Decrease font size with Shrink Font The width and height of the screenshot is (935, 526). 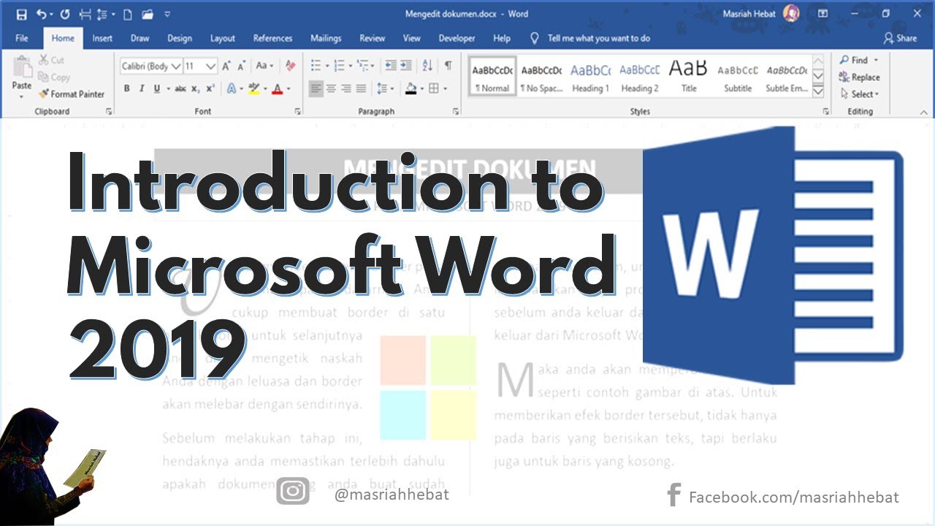point(240,66)
